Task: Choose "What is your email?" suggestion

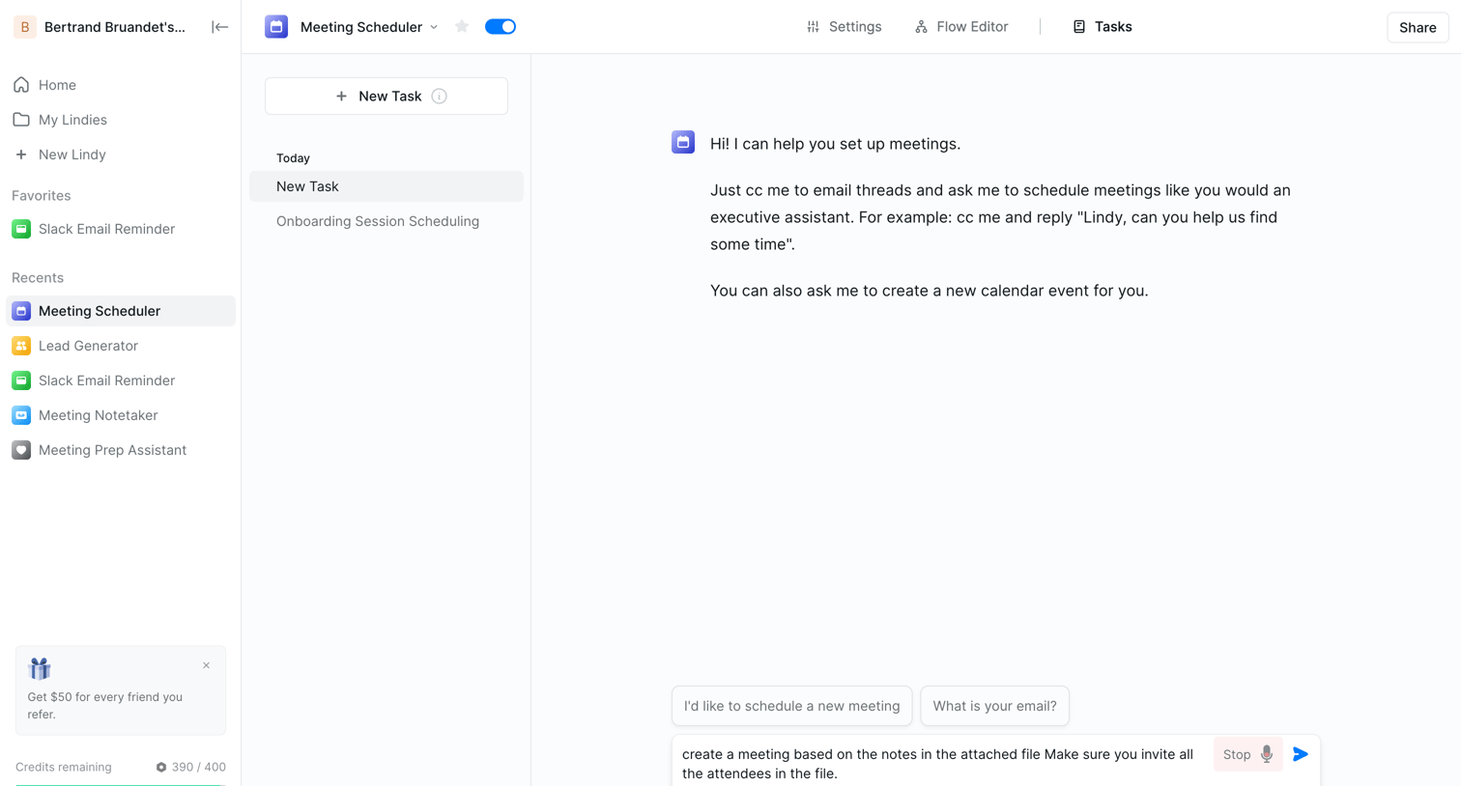Action: (994, 706)
